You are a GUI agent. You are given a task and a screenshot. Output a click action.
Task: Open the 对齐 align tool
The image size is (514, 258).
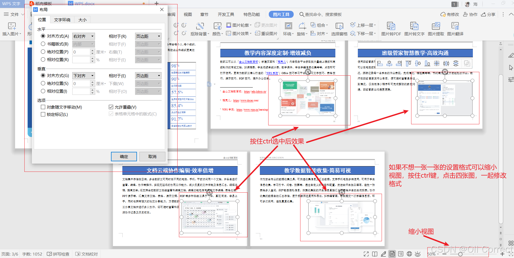coord(319,33)
